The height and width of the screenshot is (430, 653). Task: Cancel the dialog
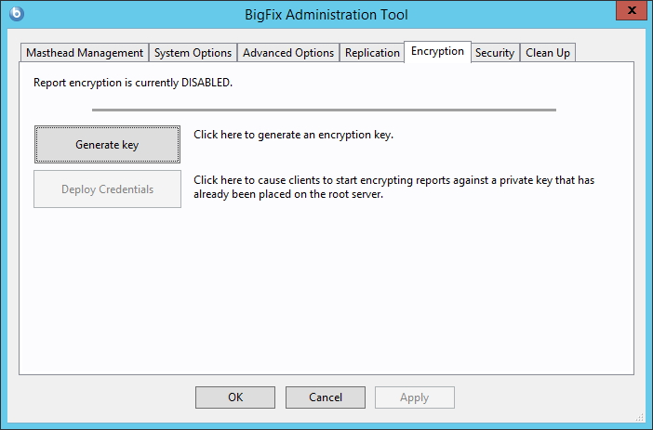(326, 397)
